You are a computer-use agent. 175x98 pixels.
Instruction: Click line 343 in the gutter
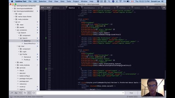(x=49, y=69)
